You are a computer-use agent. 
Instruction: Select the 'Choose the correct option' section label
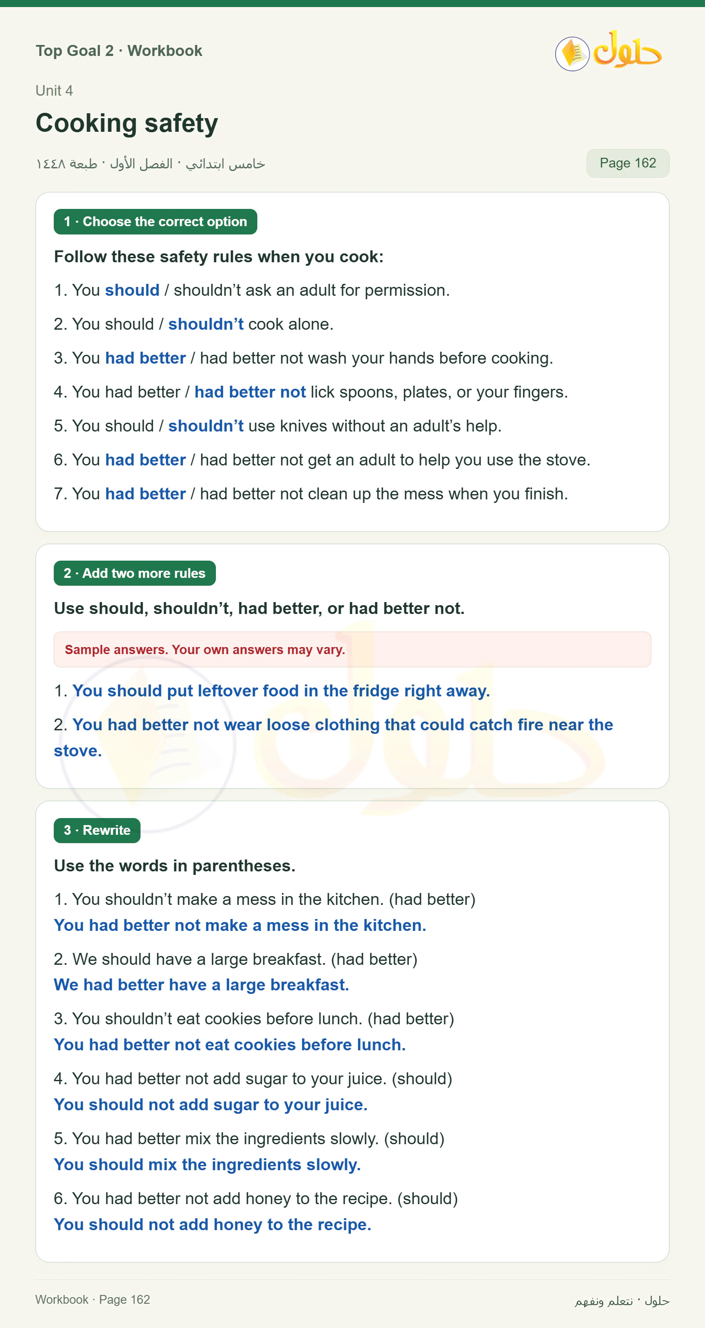[155, 222]
